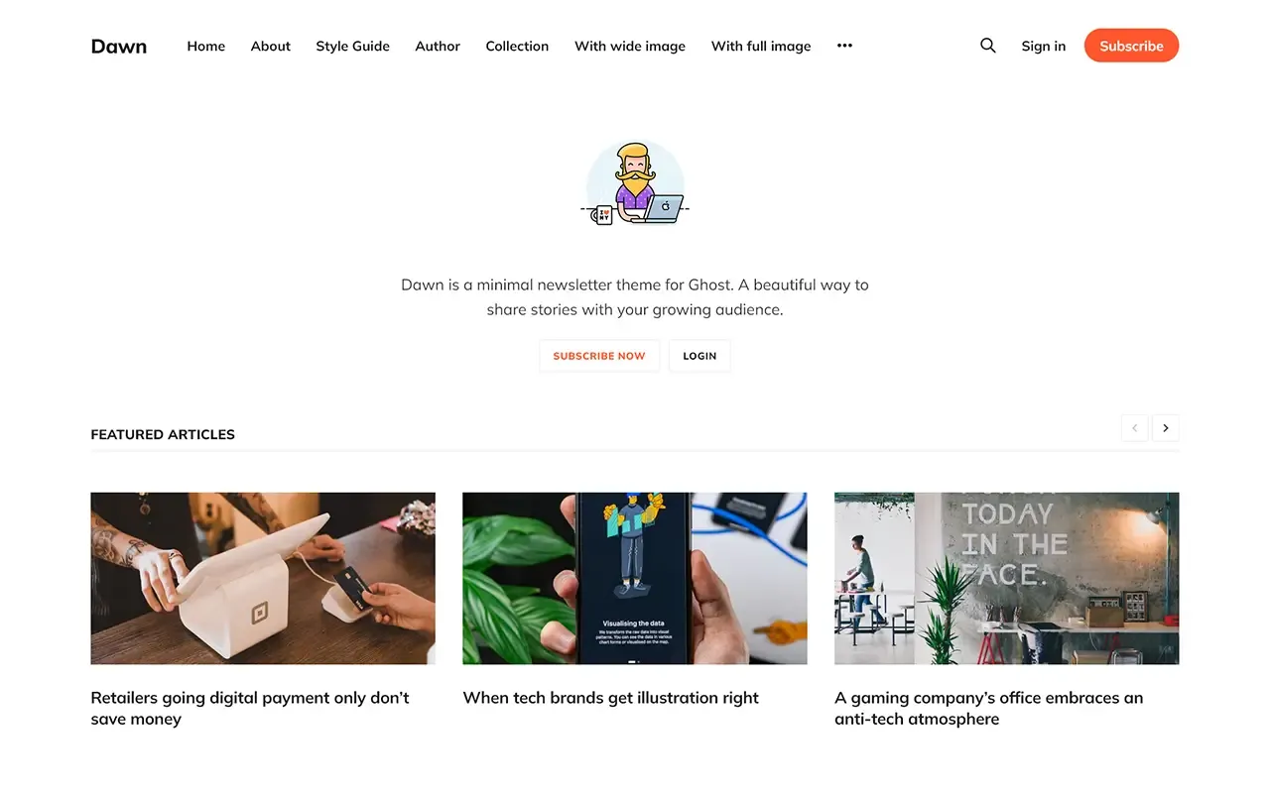Open the gaming company office thumbnail
The image size is (1270, 793).
click(1007, 578)
